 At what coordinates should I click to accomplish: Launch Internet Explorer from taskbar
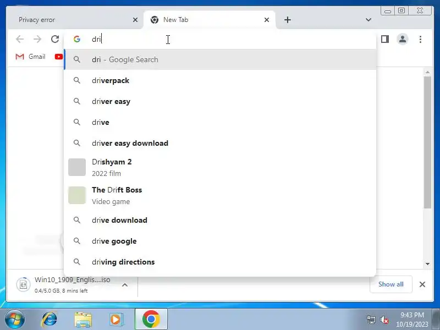(49, 320)
